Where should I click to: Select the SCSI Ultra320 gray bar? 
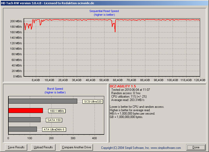tap(43, 101)
